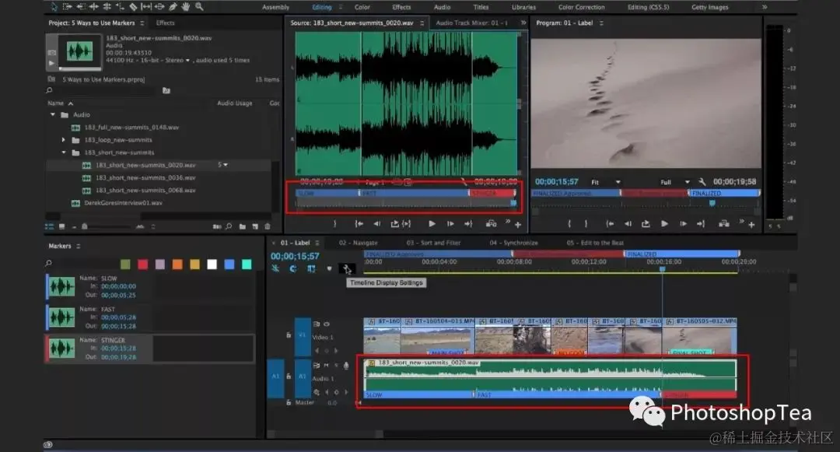Screen dimensions: 840x452
Task: Enable voice-over record on Audio 1
Action: pyautogui.click(x=346, y=365)
